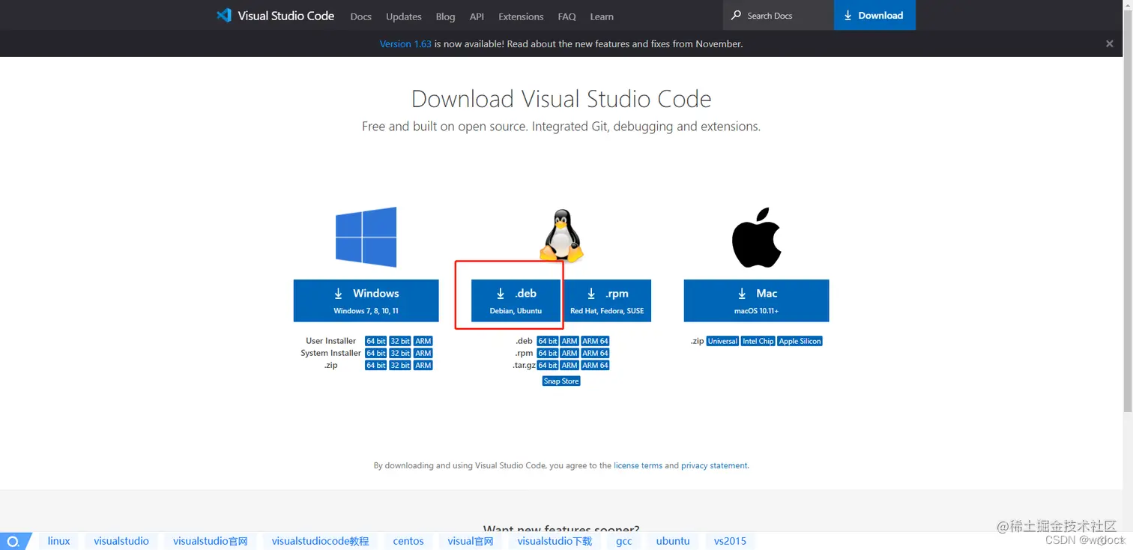Go to the Blog page

(x=445, y=16)
